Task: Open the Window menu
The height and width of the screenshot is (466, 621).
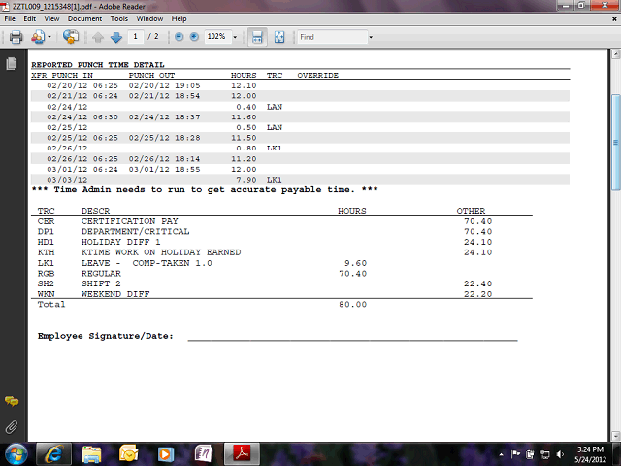Action: pyautogui.click(x=149, y=18)
